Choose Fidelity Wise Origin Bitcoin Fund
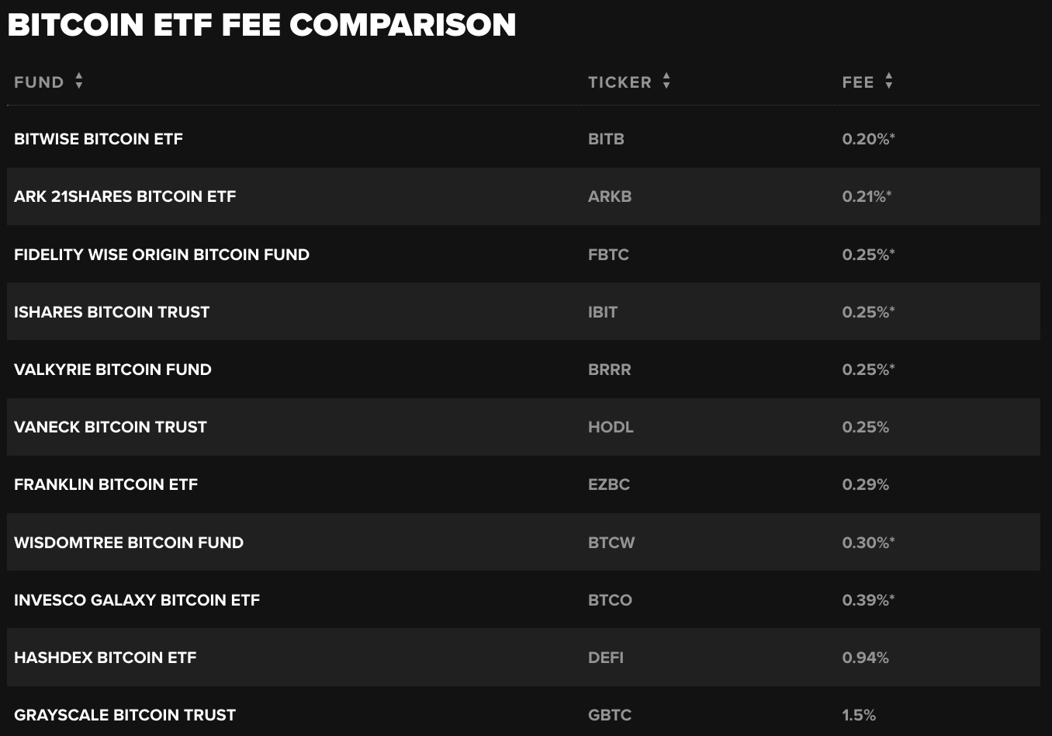This screenshot has height=736, width=1052. (161, 255)
